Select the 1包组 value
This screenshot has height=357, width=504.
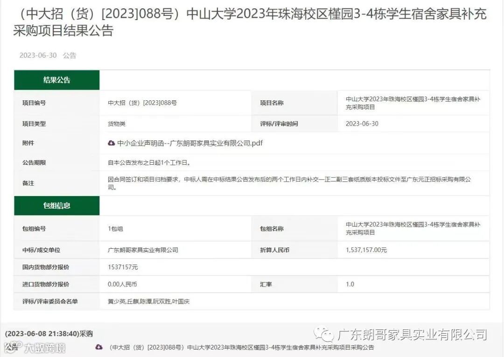pos(115,229)
